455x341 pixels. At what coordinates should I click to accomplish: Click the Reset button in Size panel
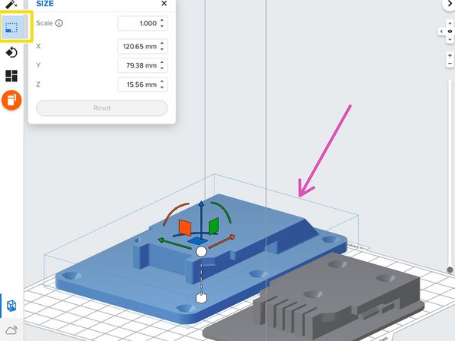click(x=102, y=108)
